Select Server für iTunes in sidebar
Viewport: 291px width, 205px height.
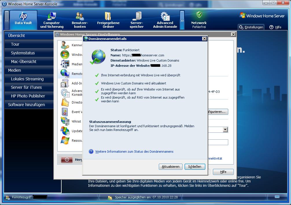tap(29, 87)
